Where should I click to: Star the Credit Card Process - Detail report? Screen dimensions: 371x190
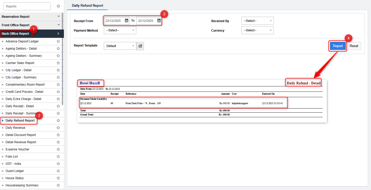[58, 92]
